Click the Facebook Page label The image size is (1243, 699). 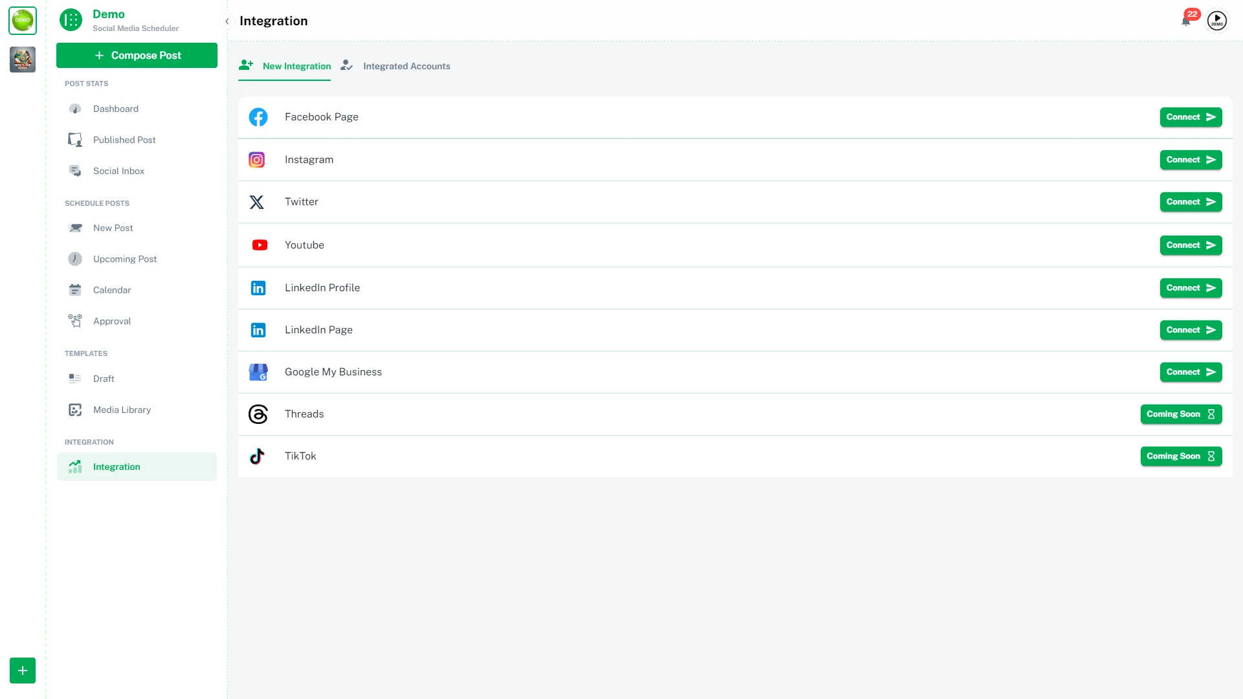point(322,117)
